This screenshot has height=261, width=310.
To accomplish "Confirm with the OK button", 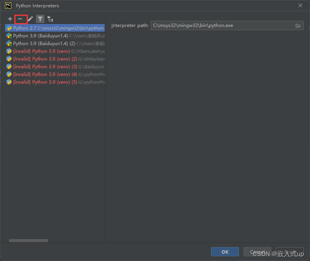I will 225,252.
